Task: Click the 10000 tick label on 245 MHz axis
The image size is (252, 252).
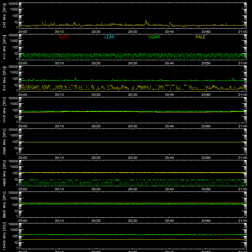Action: pos(13,4)
